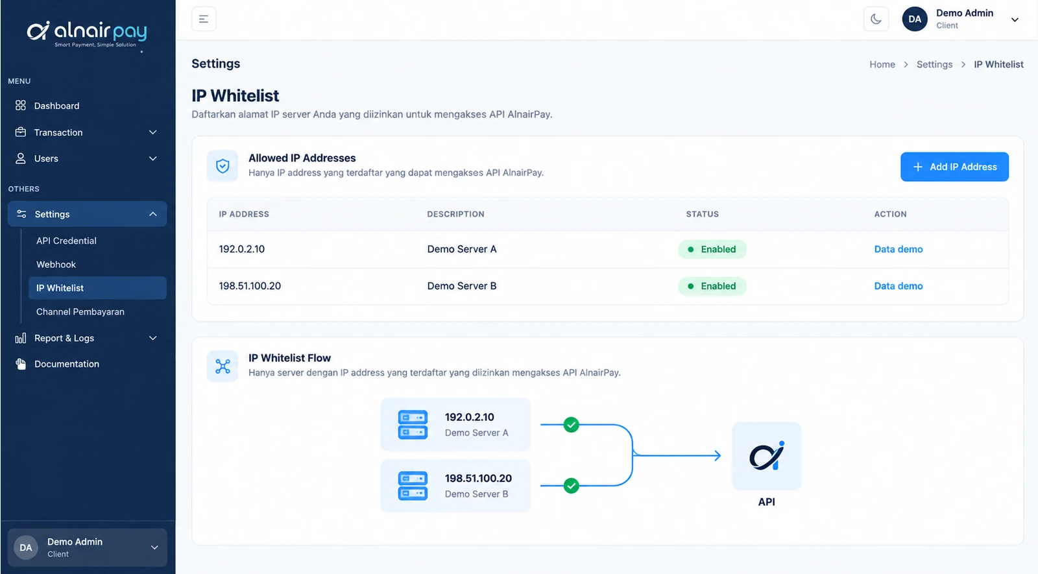Go to Home via breadcrumb
Image resolution: width=1038 pixels, height=574 pixels.
click(882, 64)
